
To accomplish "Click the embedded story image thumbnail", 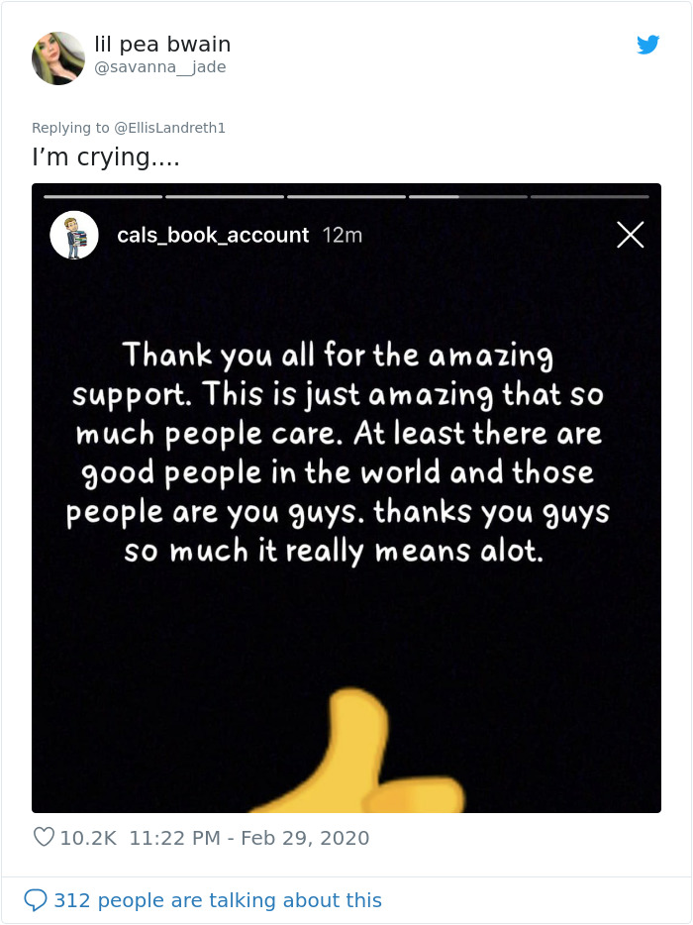I will [x=346, y=634].
